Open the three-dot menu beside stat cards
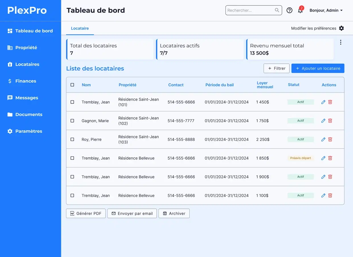 tap(340, 42)
